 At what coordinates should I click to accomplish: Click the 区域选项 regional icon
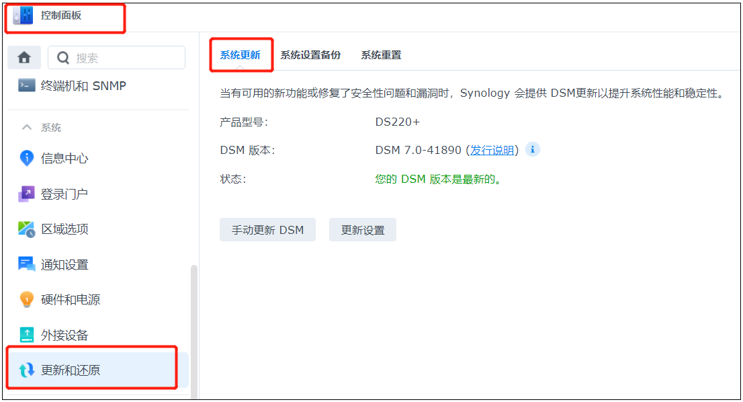[27, 229]
